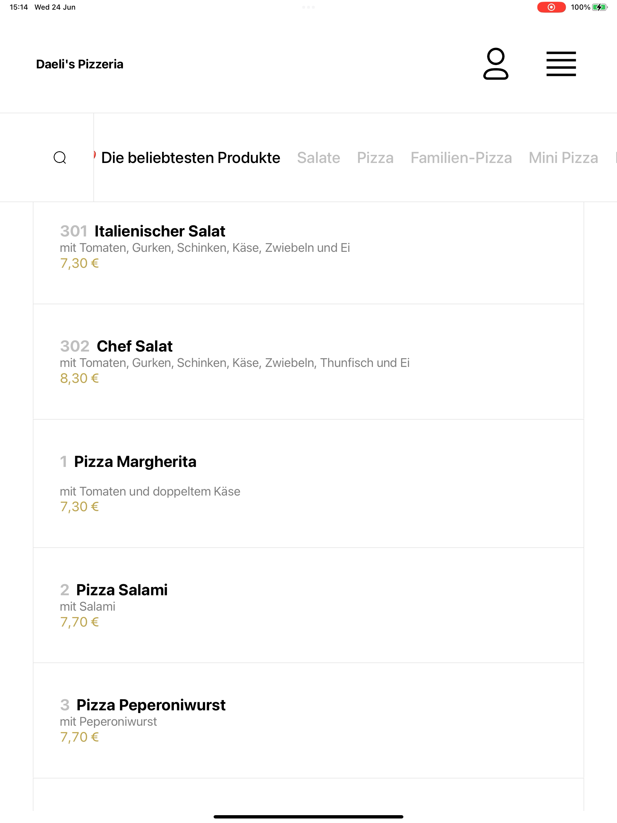This screenshot has height=823, width=617.
Task: Tap the battery status icon
Action: (600, 7)
